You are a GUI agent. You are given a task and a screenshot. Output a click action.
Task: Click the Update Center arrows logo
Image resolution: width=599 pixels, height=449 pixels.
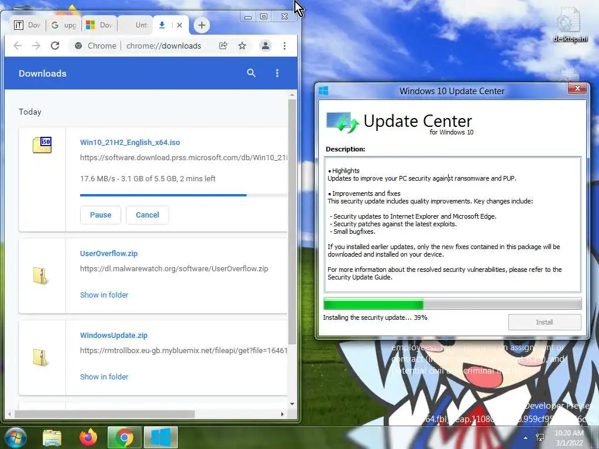pyautogui.click(x=343, y=123)
